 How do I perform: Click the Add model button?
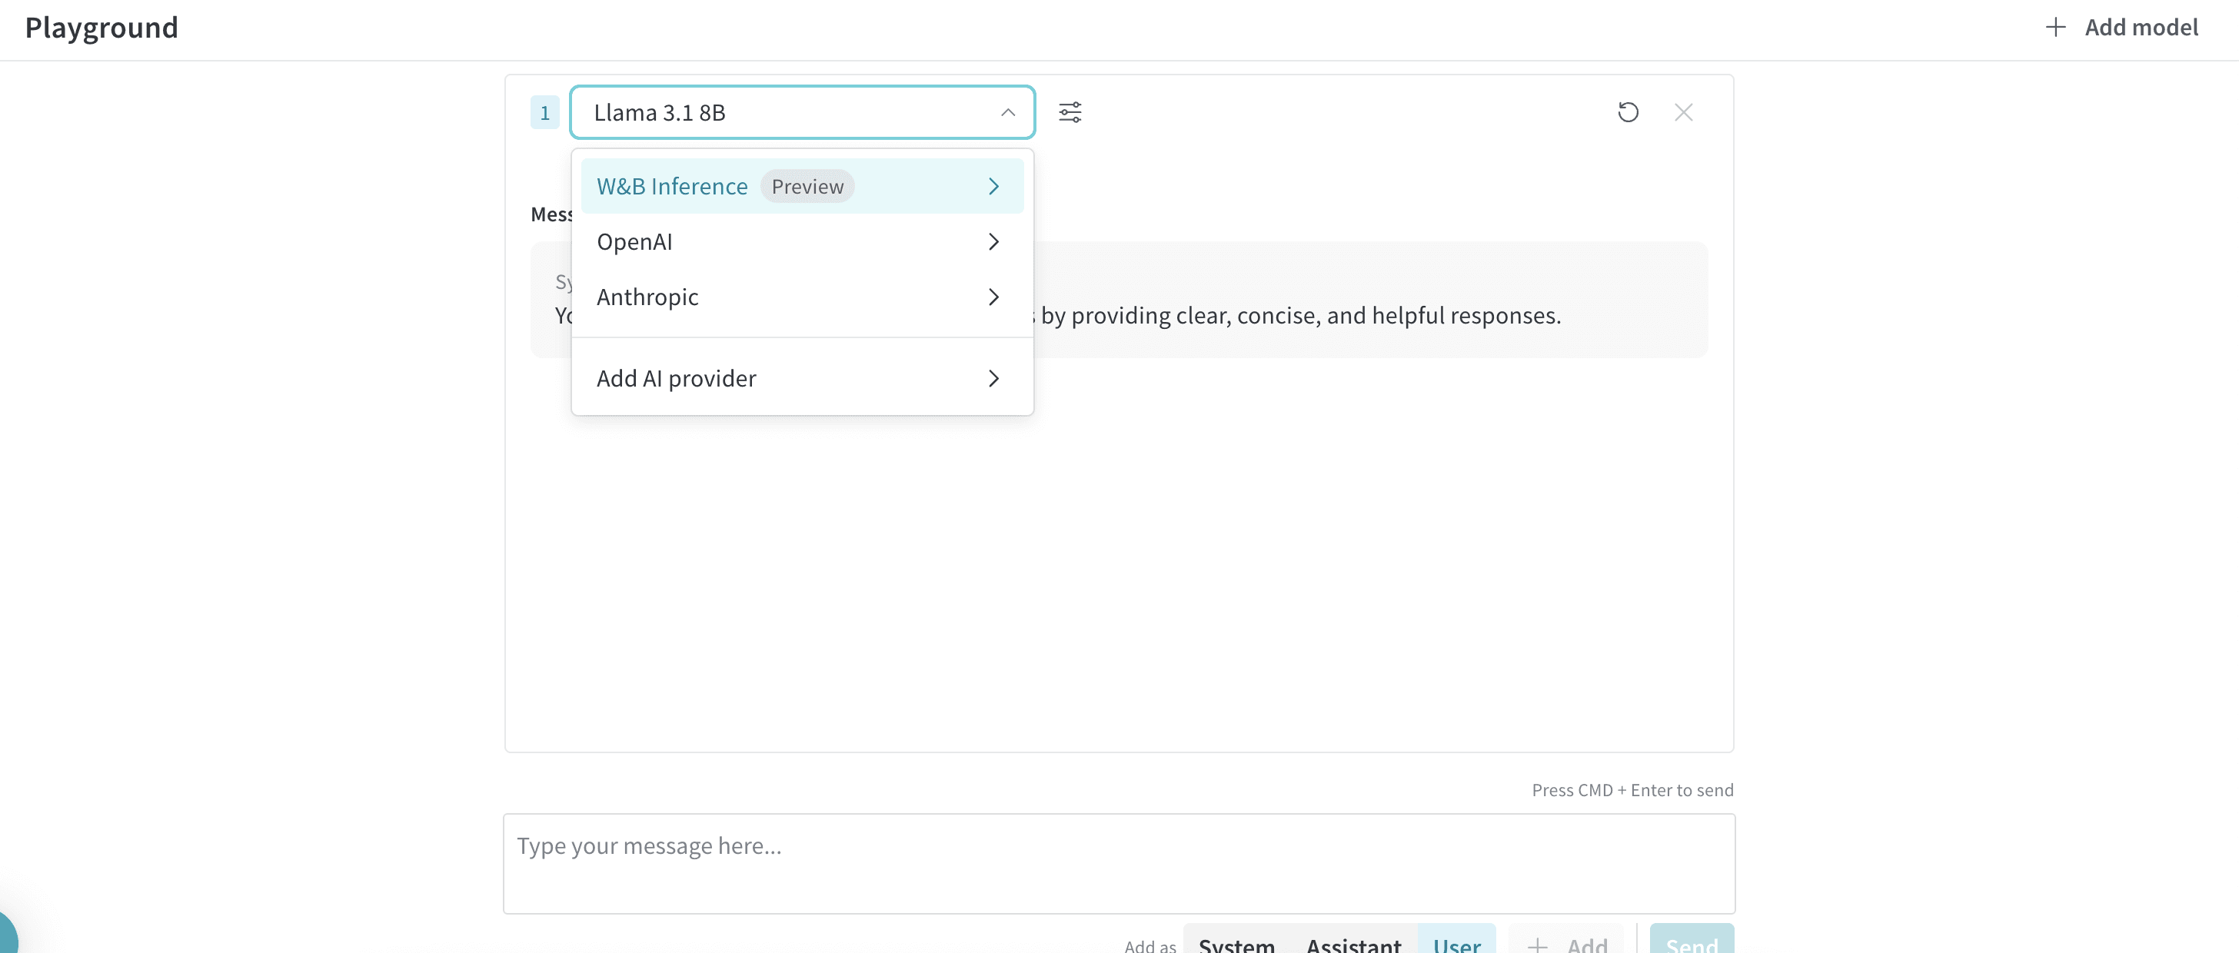pos(2121,27)
